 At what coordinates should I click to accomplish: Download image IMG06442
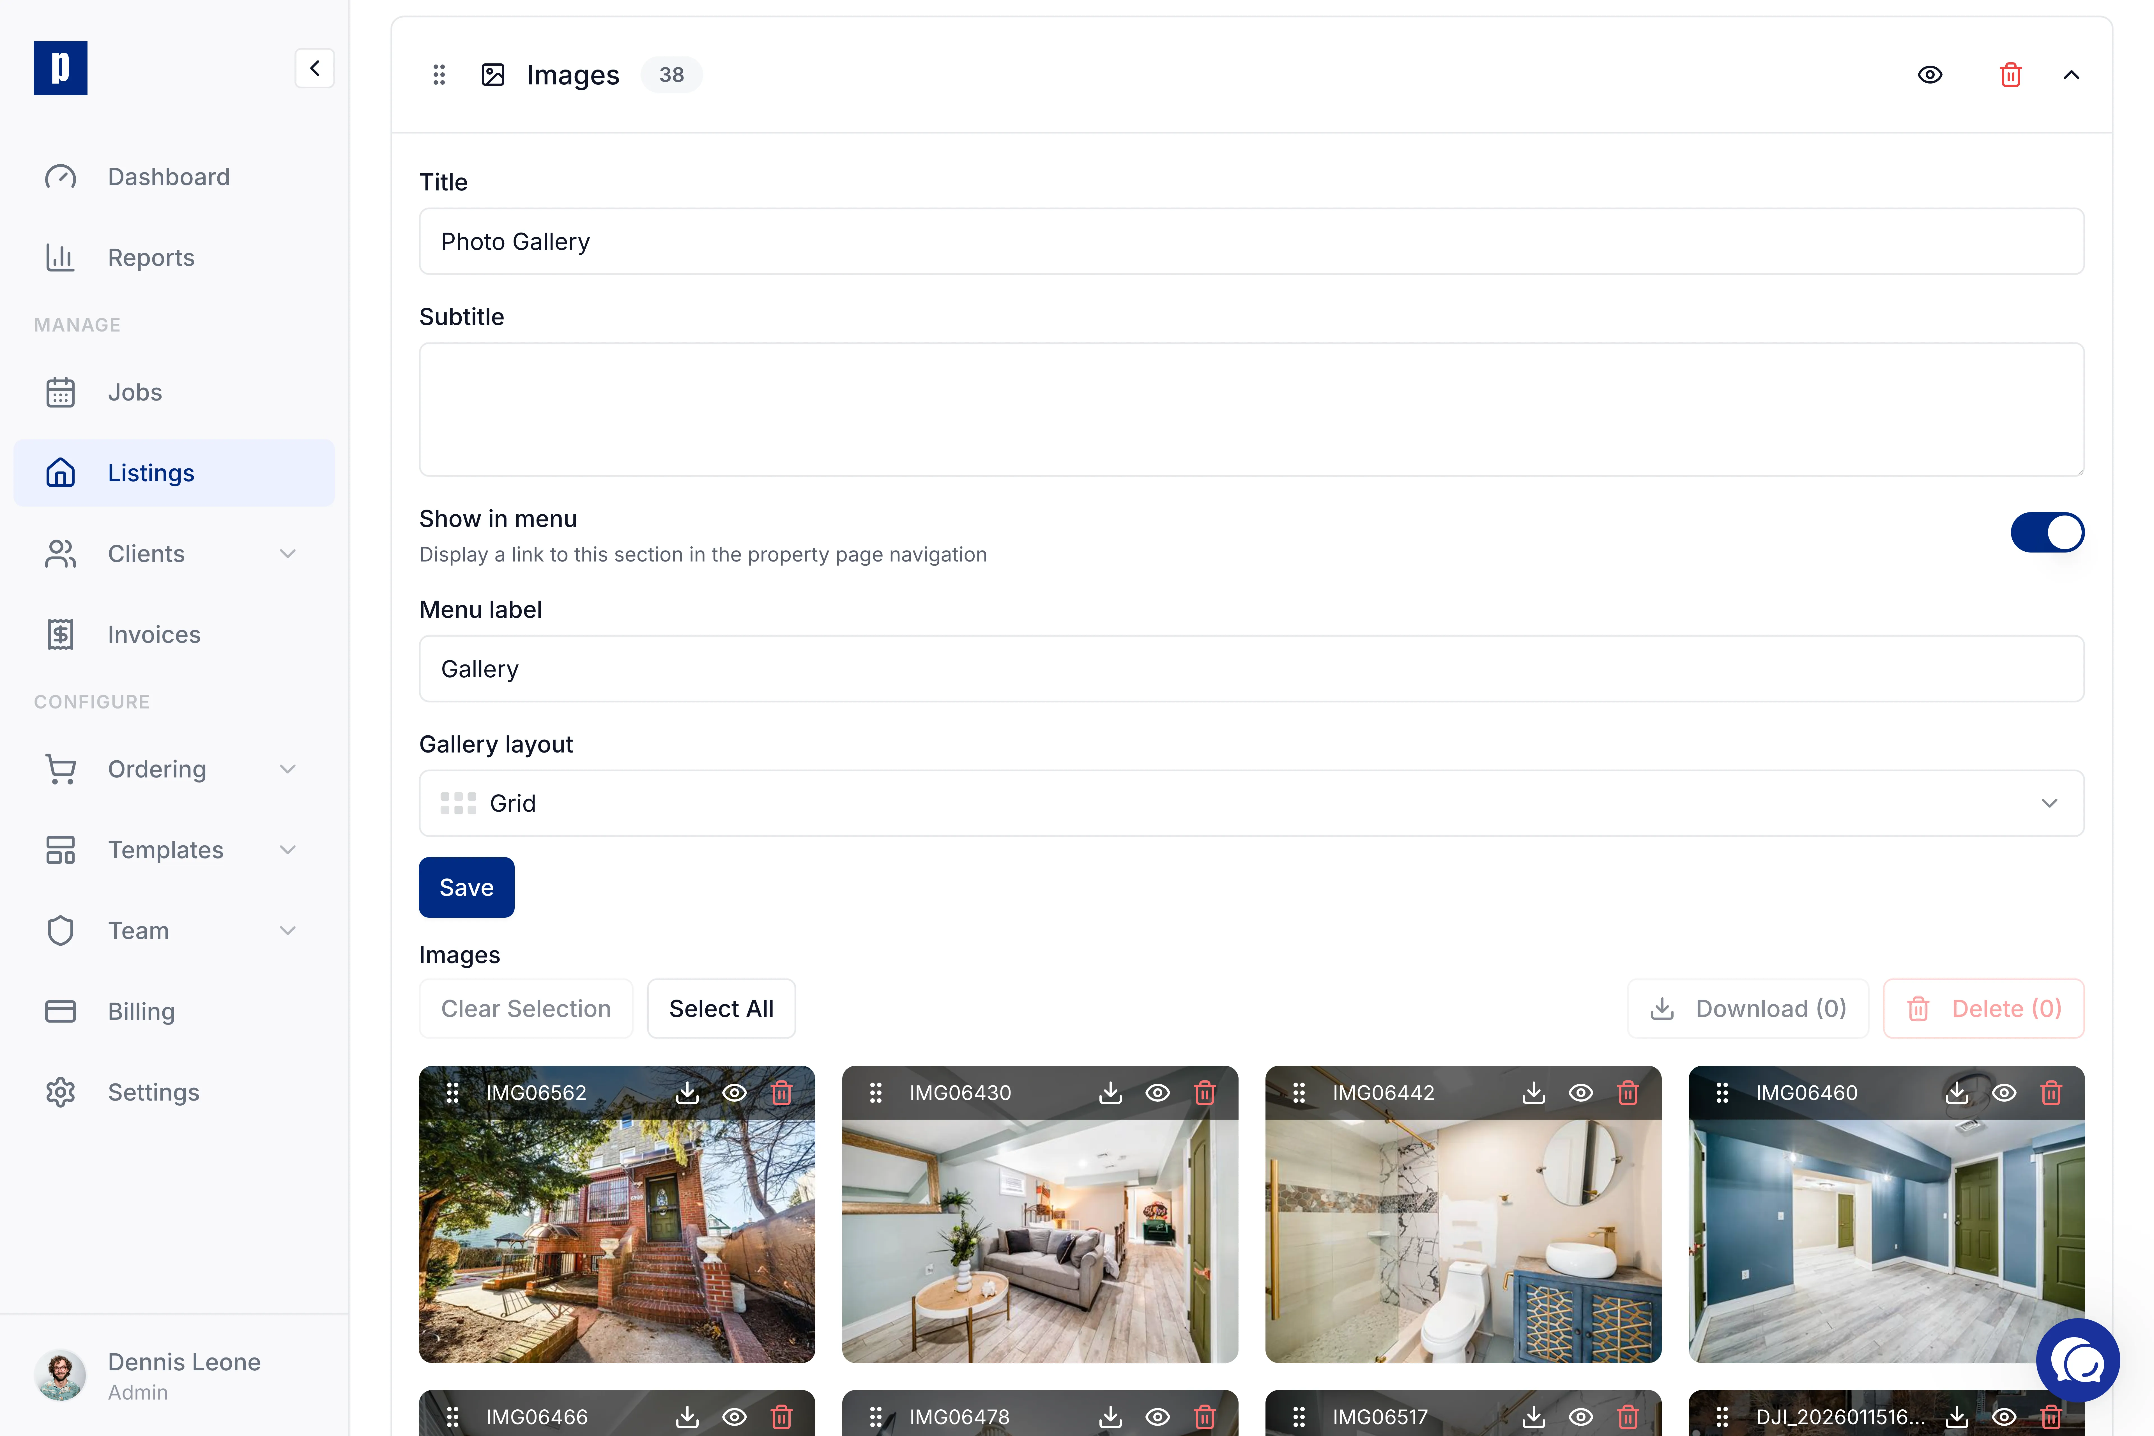pyautogui.click(x=1533, y=1093)
